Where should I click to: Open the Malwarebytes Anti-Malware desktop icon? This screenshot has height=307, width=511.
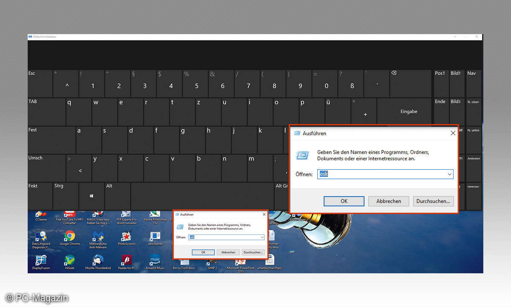98,237
